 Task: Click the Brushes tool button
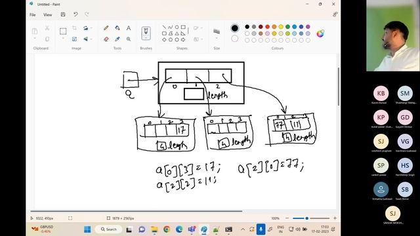coord(146,33)
